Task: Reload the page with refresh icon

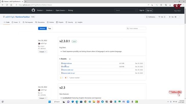Action: [7, 5]
